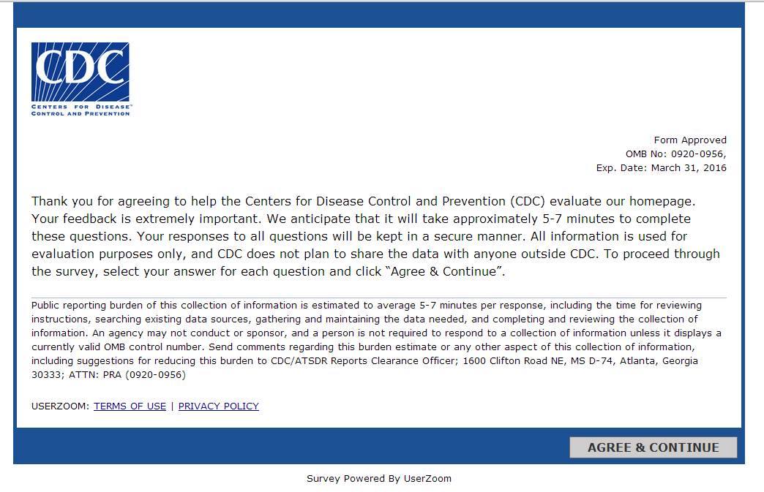Click the 'USERZOOM:' label before the links
The width and height of the screenshot is (764, 492).
(61, 406)
